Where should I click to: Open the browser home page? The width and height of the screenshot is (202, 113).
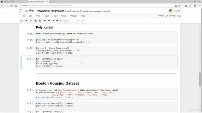click(x=16, y=6)
